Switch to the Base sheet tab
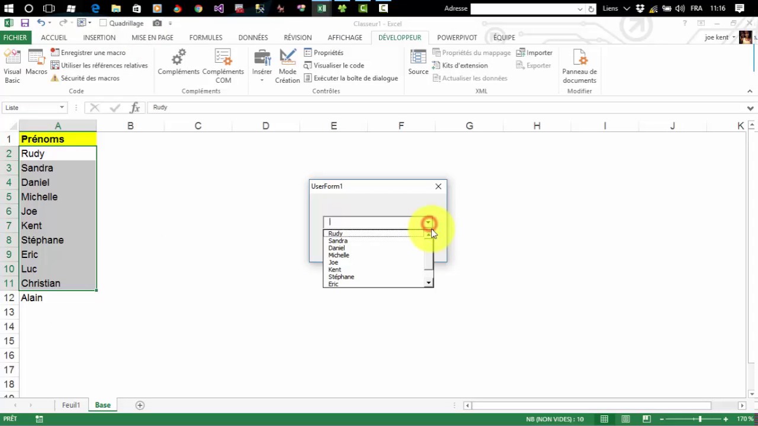This screenshot has height=426, width=758. [x=103, y=405]
